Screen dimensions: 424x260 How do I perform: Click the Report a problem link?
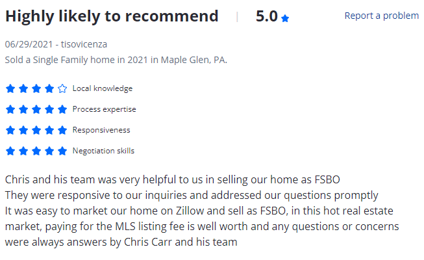click(381, 16)
